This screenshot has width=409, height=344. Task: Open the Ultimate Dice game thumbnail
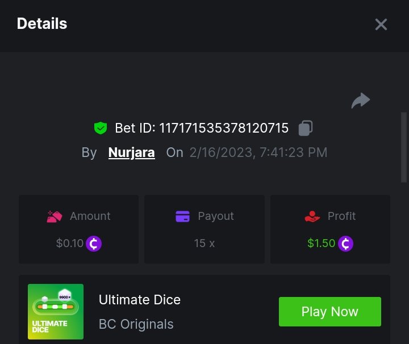tap(56, 312)
